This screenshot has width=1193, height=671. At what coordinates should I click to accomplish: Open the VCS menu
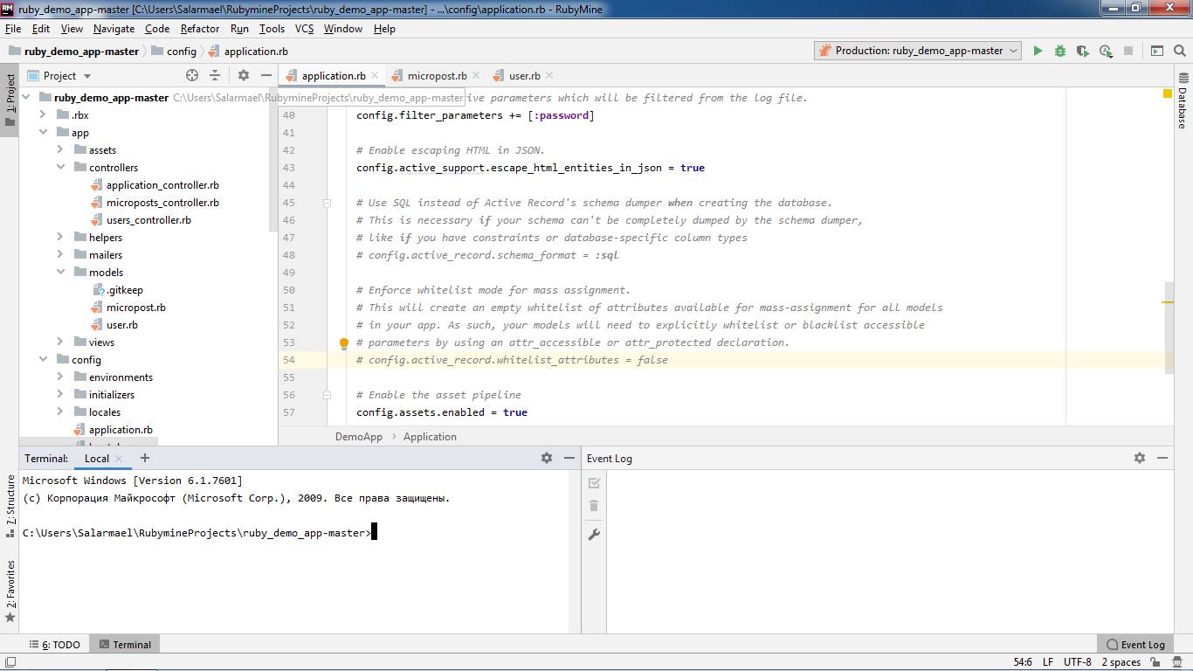304,29
